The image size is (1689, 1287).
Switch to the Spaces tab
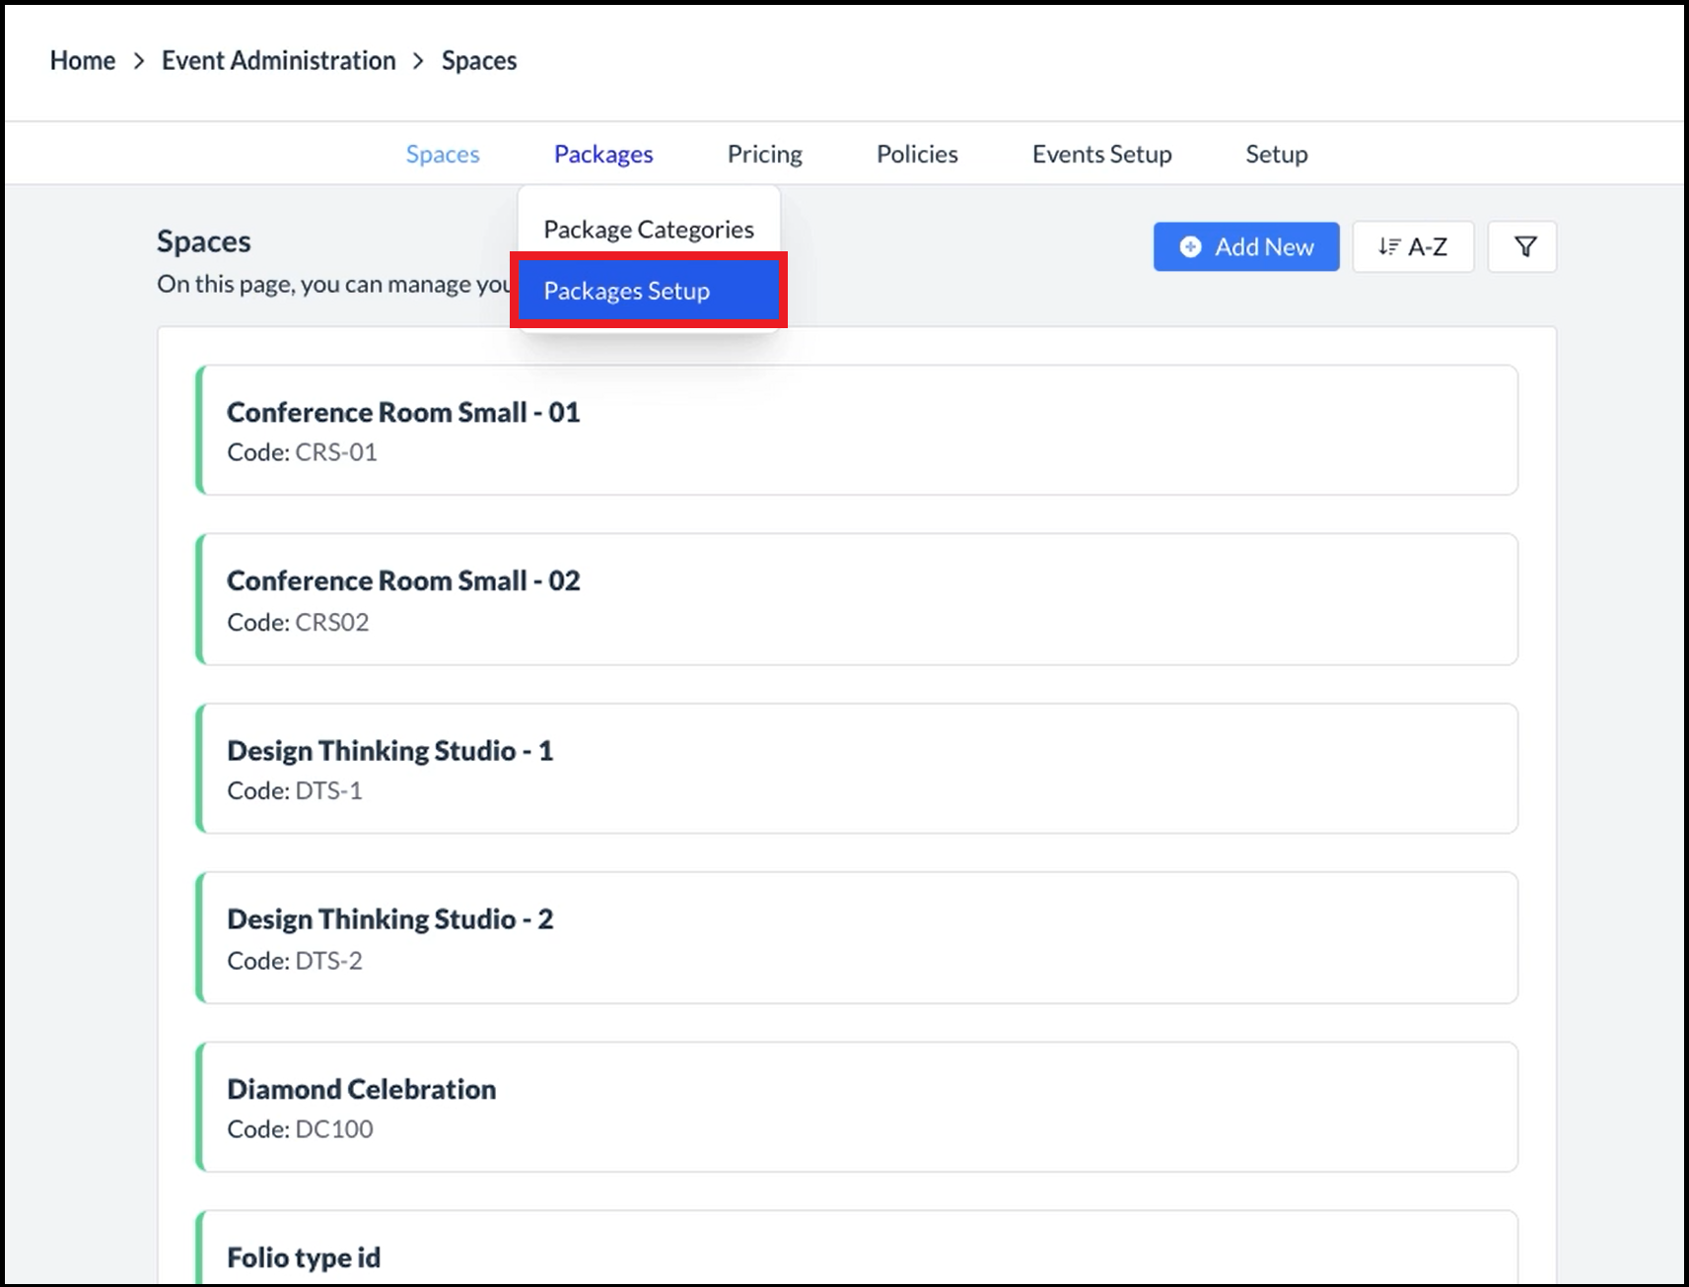(x=443, y=154)
